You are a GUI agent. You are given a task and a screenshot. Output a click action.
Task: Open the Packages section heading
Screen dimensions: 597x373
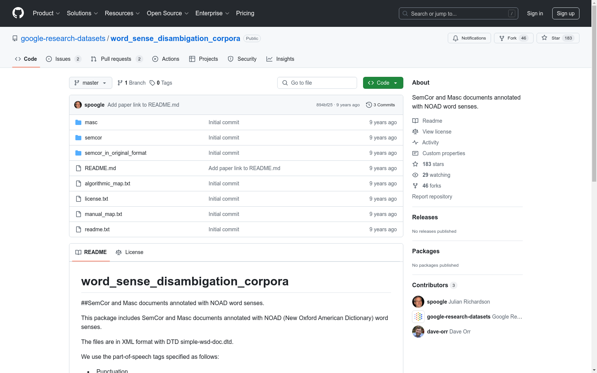[426, 251]
